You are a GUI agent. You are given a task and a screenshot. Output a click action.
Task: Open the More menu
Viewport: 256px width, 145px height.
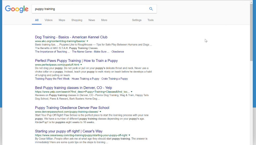click(x=104, y=20)
